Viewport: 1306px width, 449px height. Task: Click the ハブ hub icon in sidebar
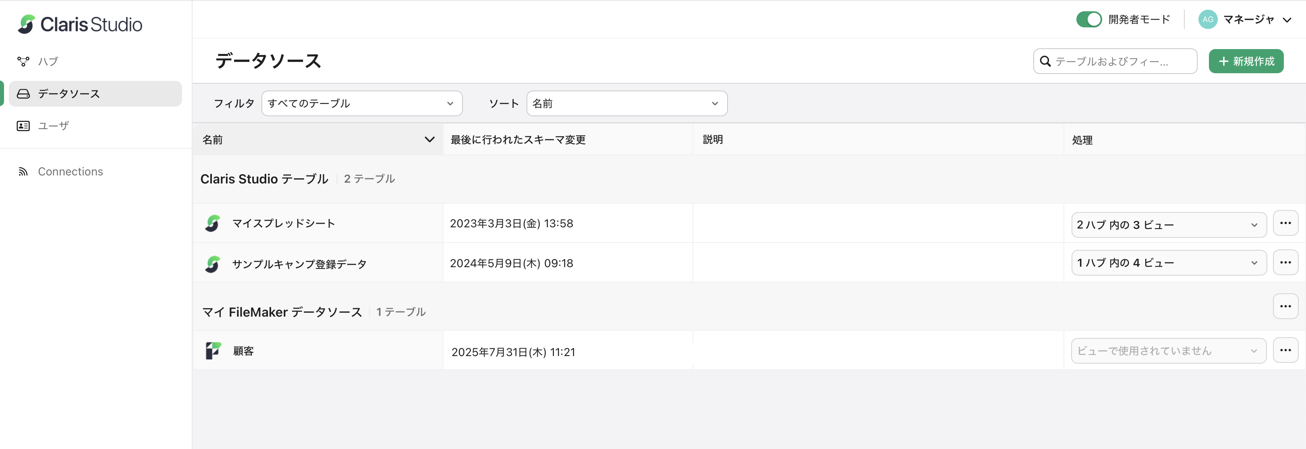(x=23, y=61)
